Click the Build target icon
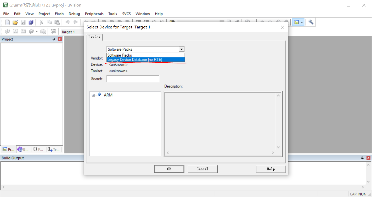This screenshot has width=372, height=197. pos(15,31)
